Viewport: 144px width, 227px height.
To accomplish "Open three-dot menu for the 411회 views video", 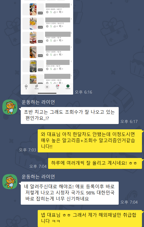I will (71, 61).
